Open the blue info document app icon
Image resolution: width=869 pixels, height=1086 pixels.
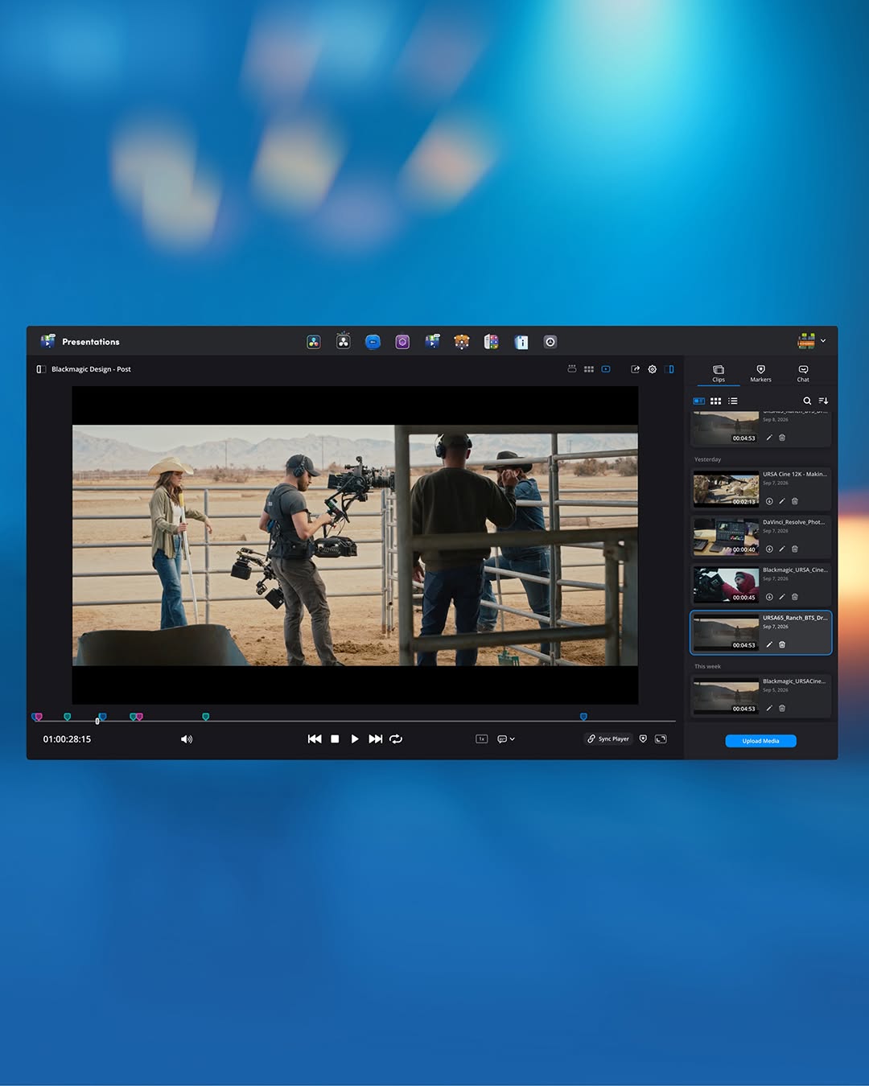[521, 342]
